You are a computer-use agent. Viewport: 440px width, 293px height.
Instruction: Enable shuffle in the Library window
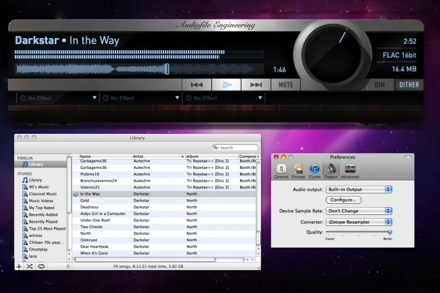click(30, 267)
